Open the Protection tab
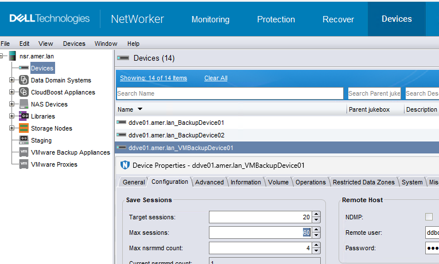Viewport: 439px width, 264px height. (x=275, y=19)
